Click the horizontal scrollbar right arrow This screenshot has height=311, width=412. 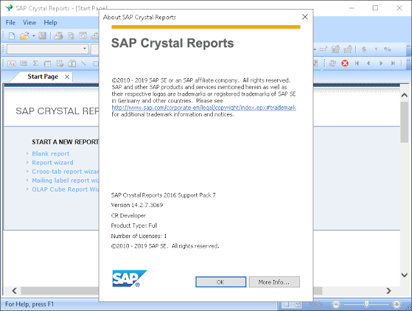[389, 290]
